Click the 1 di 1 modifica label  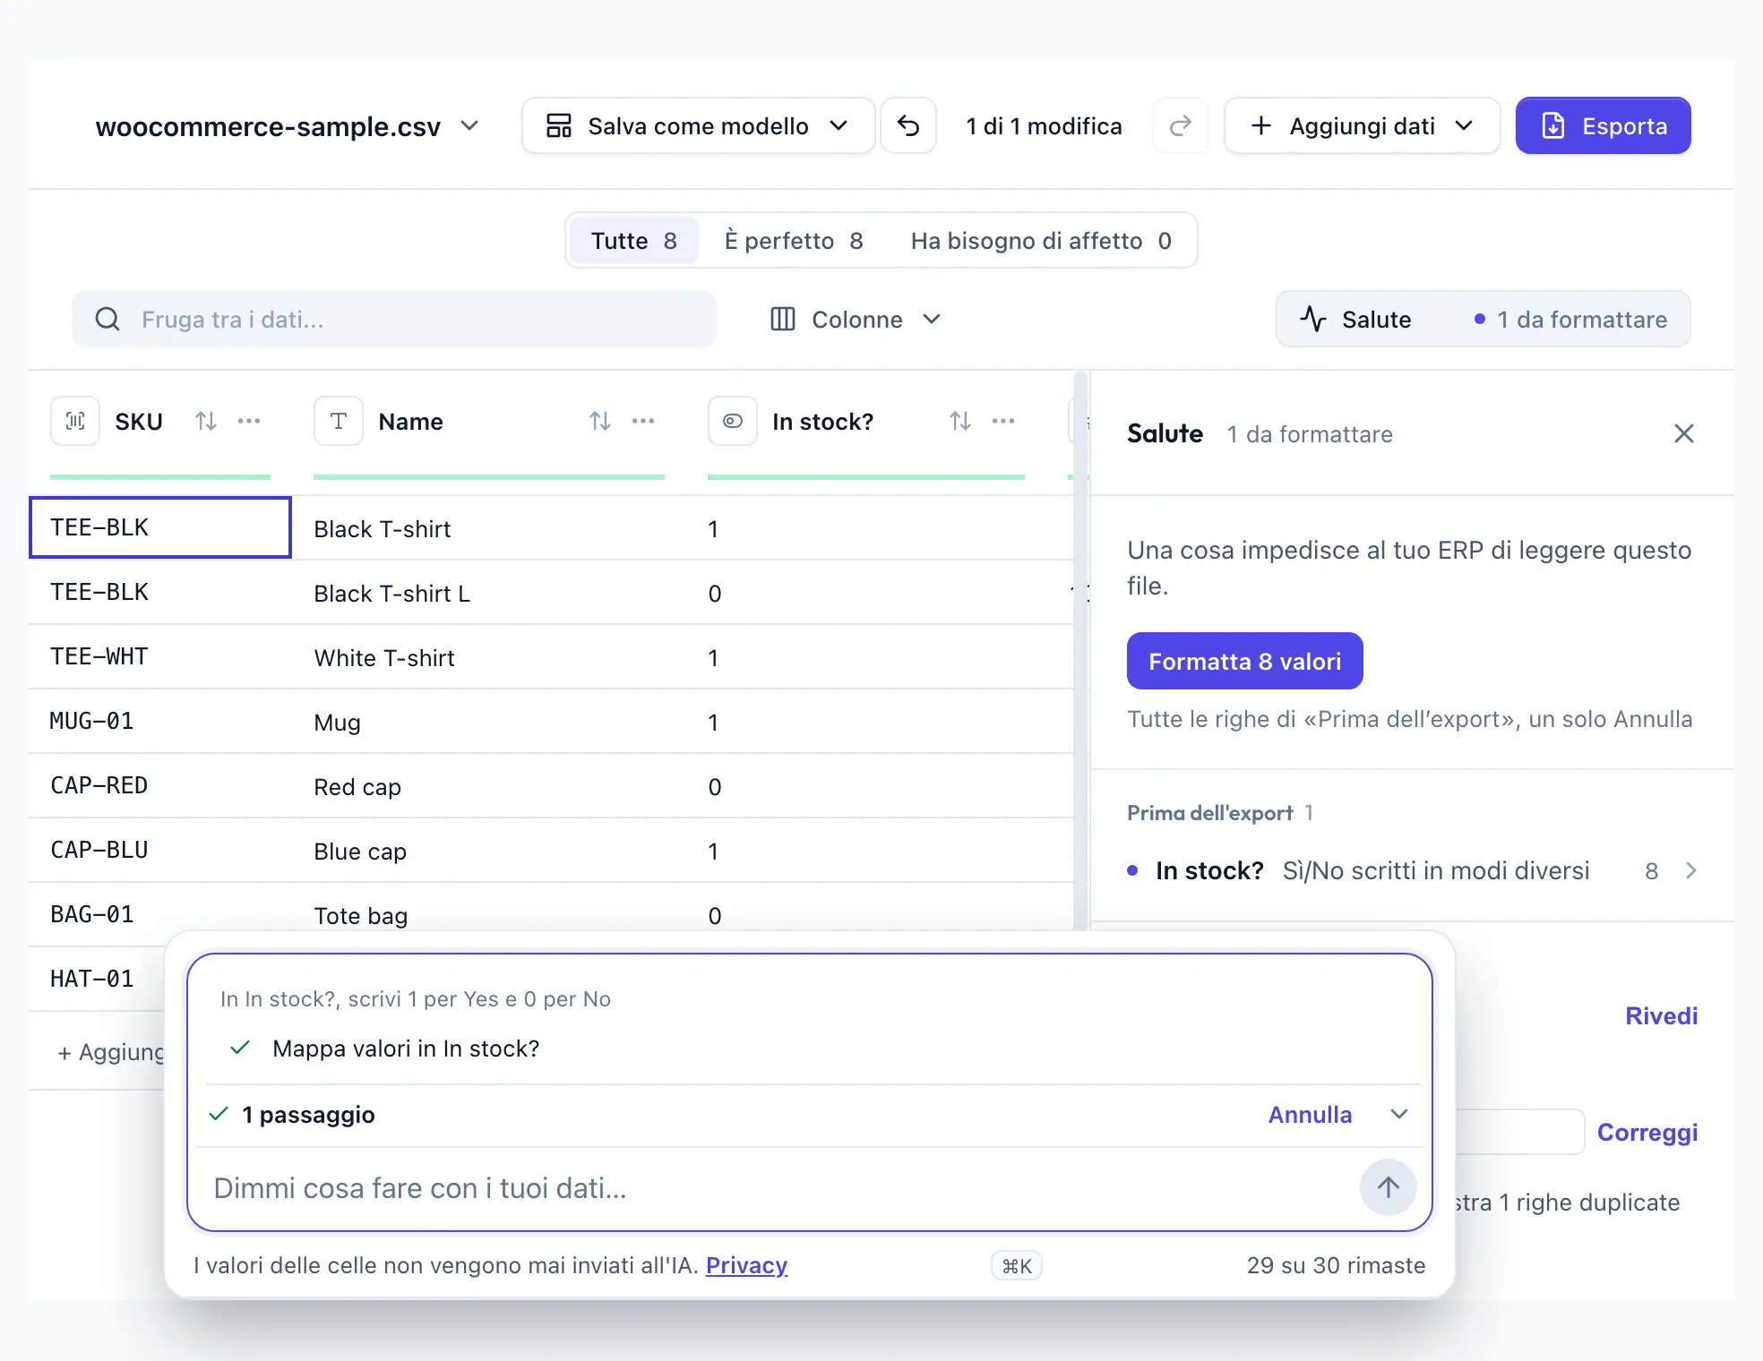pos(1044,126)
